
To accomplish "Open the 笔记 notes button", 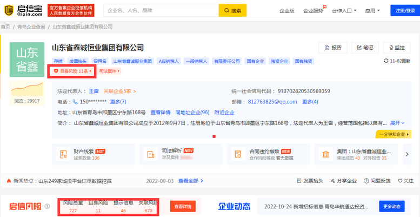I will [365, 48].
